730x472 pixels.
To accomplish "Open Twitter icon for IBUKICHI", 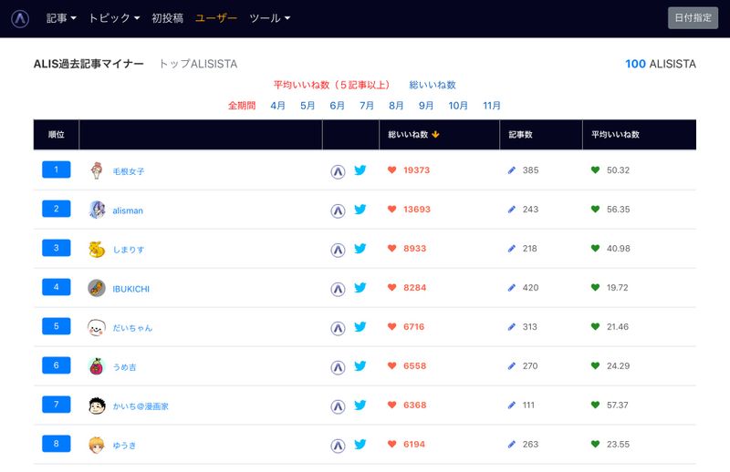I will tap(360, 288).
